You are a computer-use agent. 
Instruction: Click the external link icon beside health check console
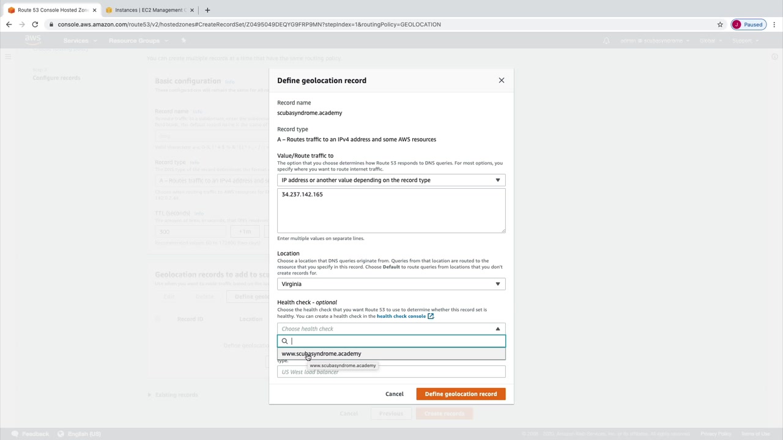click(x=431, y=316)
